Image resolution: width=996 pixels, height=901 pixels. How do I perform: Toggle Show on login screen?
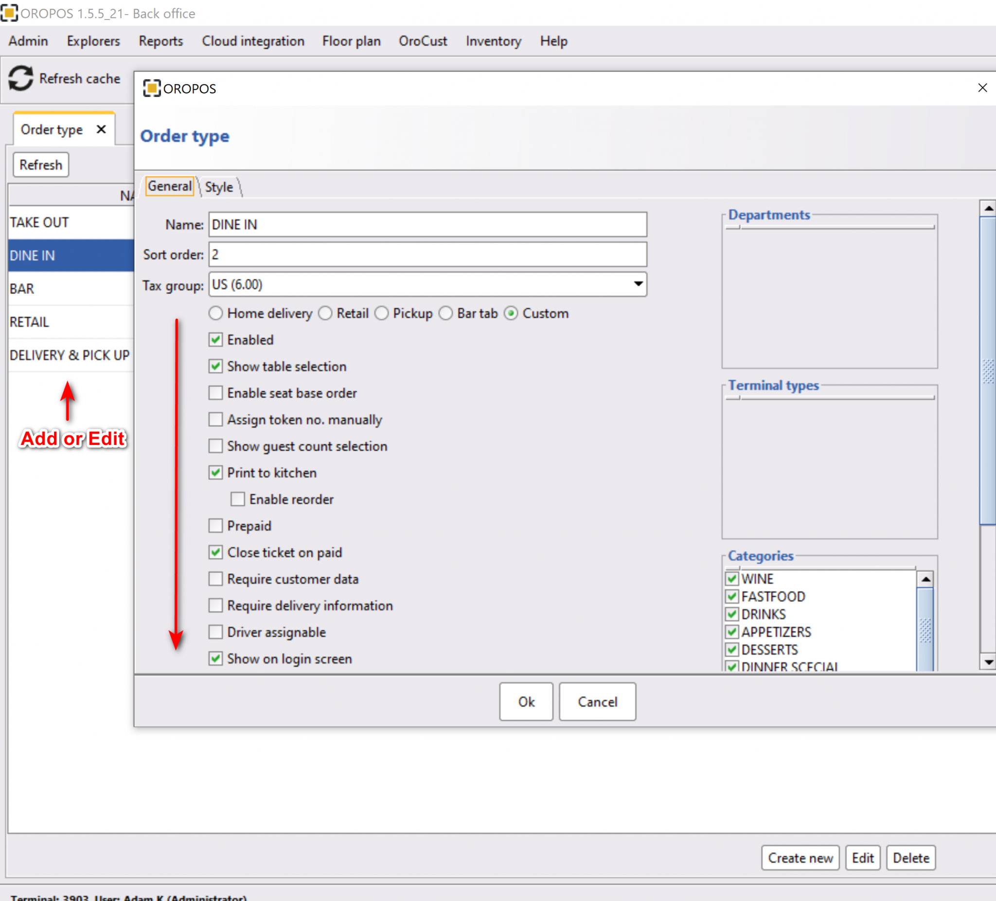pos(215,658)
